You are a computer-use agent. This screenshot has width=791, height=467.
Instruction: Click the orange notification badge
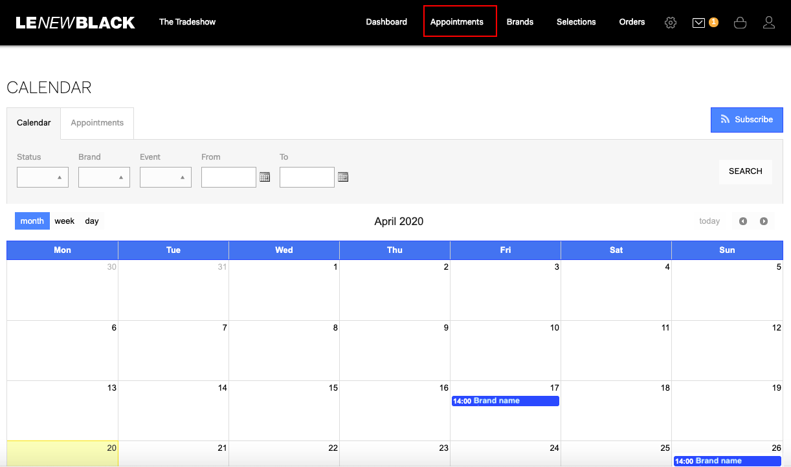713,22
